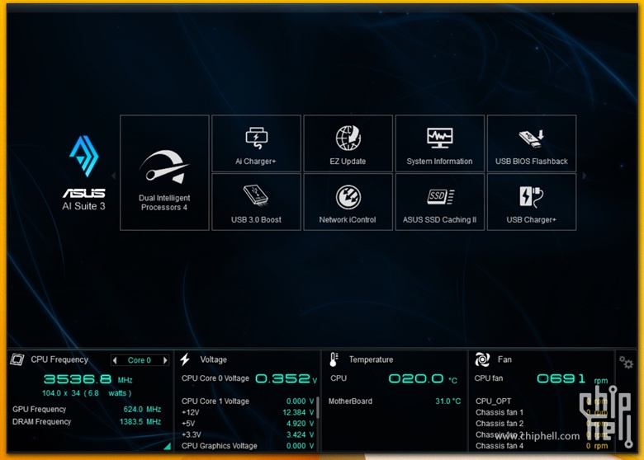Open Ai Charger+ utility
Screen dimensions: 644x460
click(x=256, y=143)
